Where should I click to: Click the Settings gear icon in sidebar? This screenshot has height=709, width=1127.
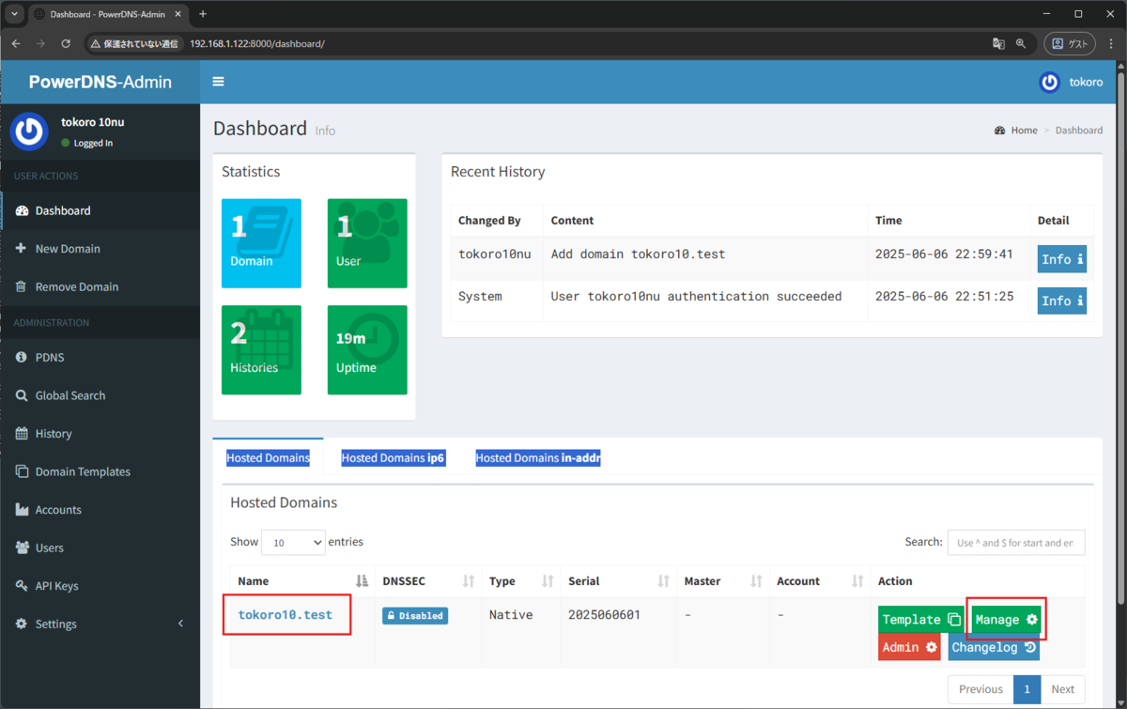(x=23, y=624)
